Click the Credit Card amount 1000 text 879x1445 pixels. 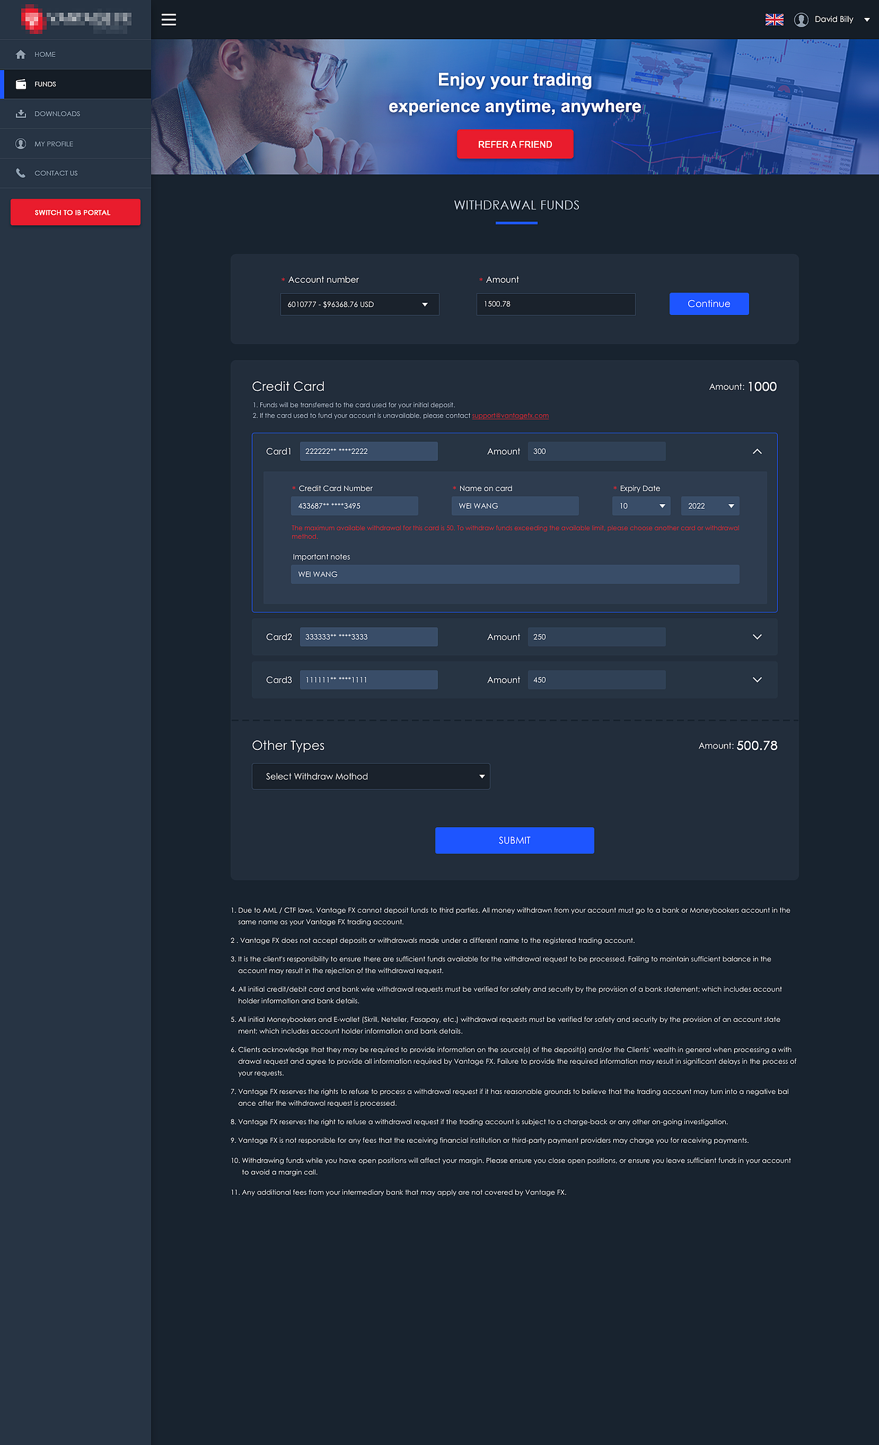[762, 387]
